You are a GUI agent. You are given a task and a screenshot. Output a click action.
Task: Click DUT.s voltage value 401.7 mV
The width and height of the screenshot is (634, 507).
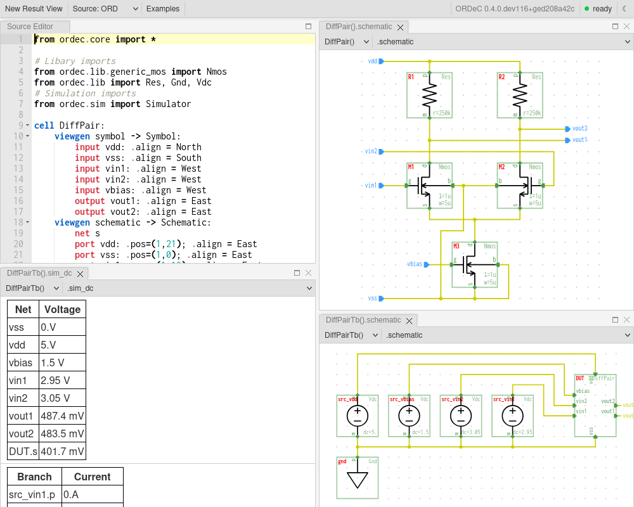pos(62,452)
